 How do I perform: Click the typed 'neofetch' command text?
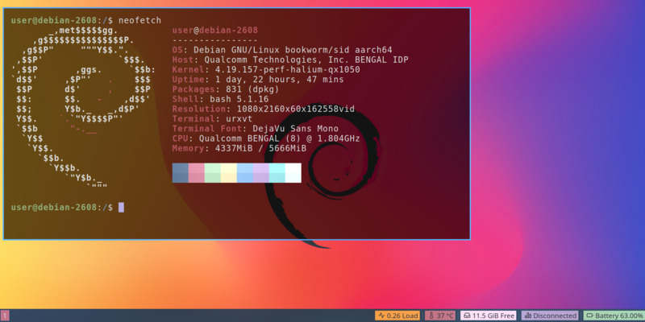pos(139,21)
